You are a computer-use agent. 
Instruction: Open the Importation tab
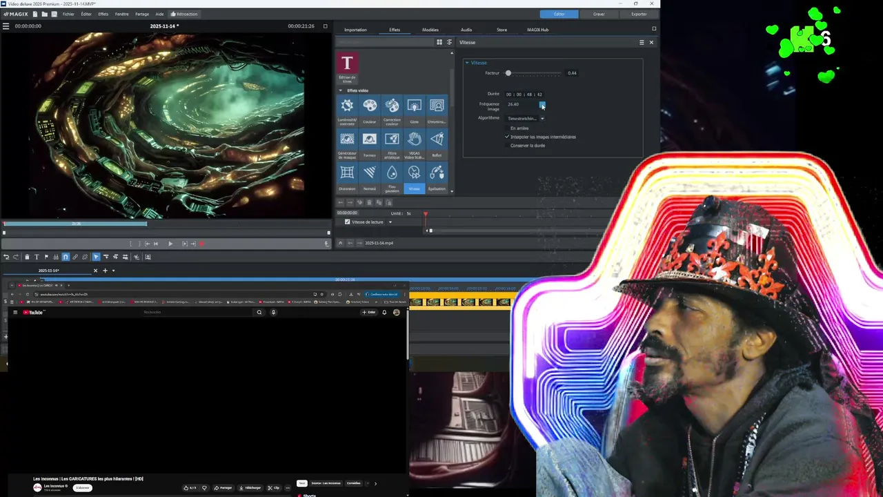coord(355,30)
